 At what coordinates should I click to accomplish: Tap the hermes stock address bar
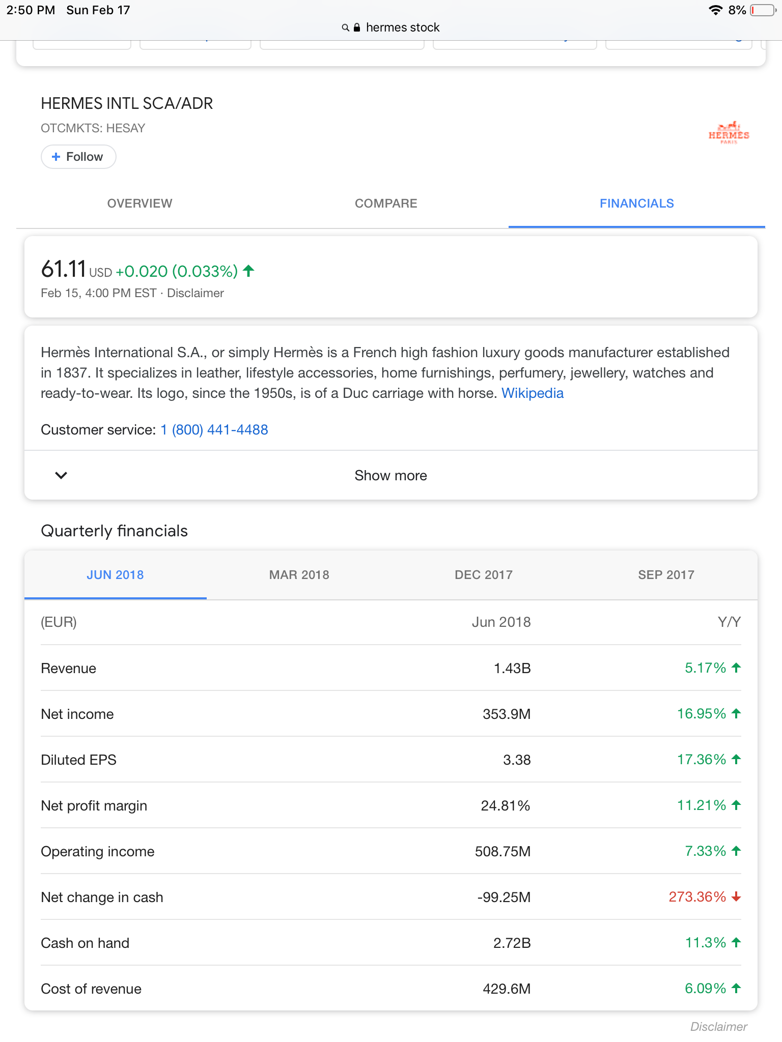tap(402, 27)
